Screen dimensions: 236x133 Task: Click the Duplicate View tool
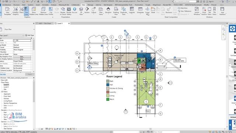pyautogui.click(x=124, y=11)
